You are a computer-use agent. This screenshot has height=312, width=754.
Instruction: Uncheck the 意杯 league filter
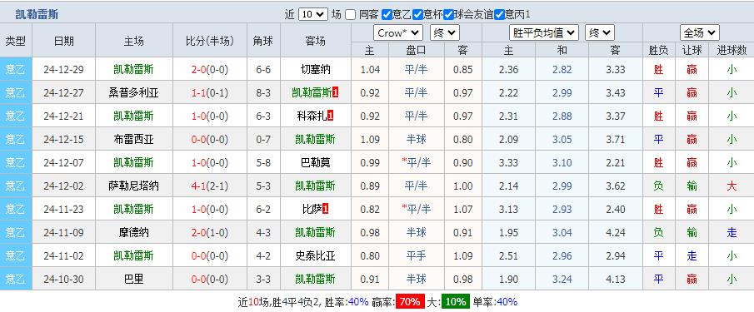[x=417, y=15]
